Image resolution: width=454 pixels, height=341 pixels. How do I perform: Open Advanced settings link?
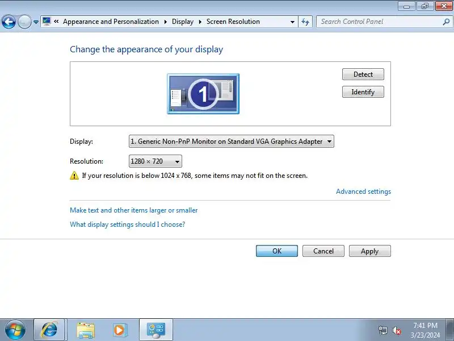(x=363, y=192)
